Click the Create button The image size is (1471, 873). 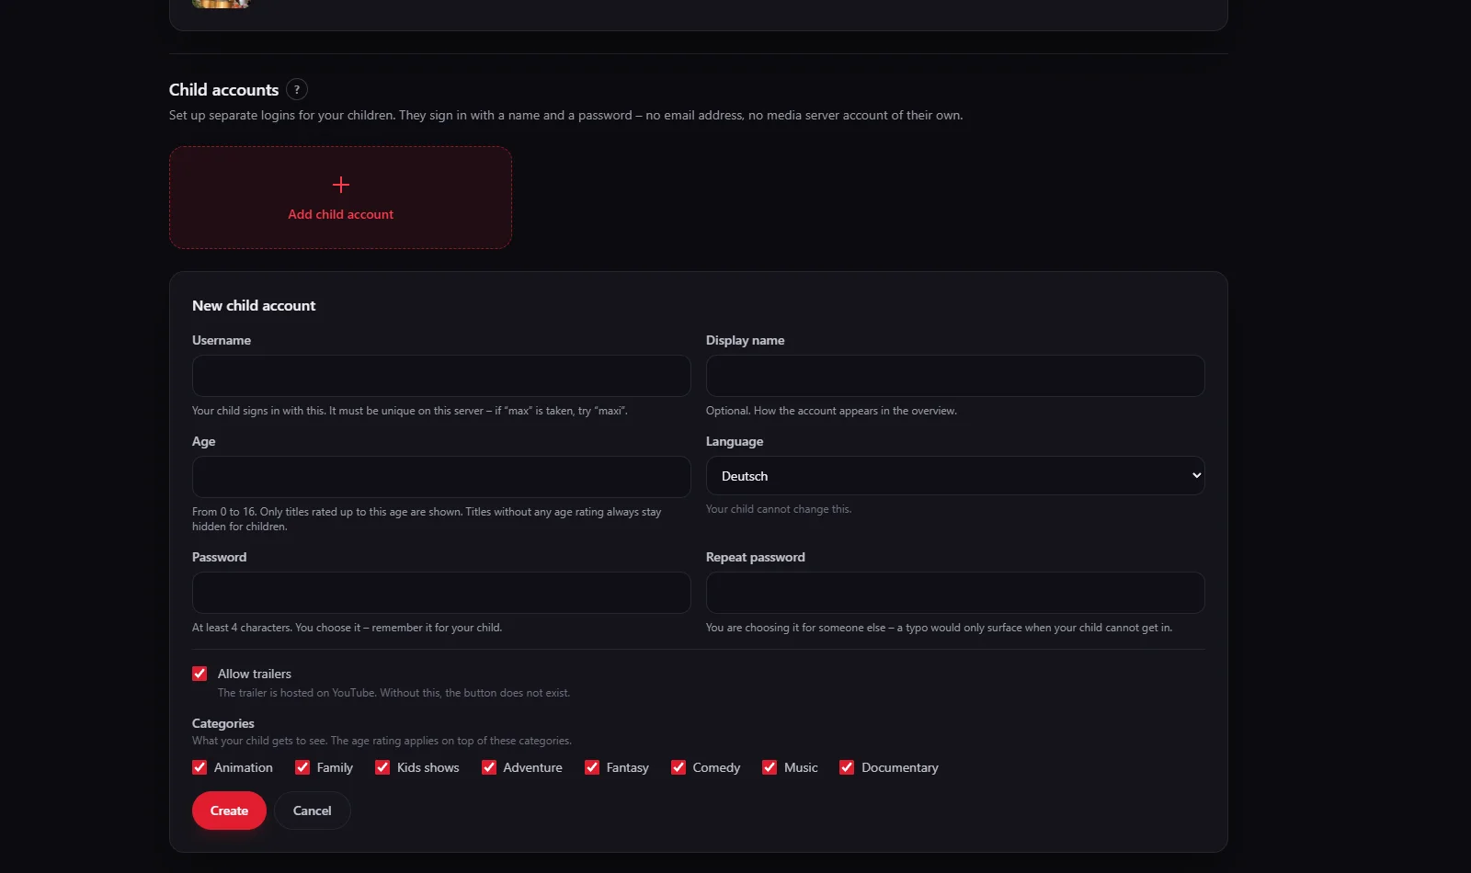point(229,811)
